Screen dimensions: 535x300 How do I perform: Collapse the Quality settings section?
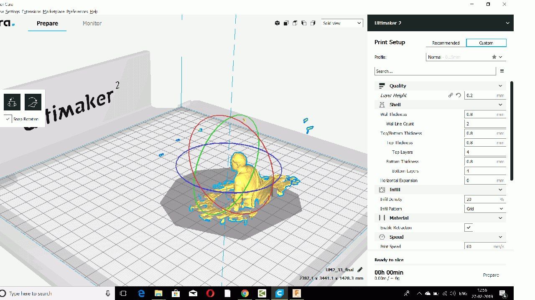tap(500, 86)
